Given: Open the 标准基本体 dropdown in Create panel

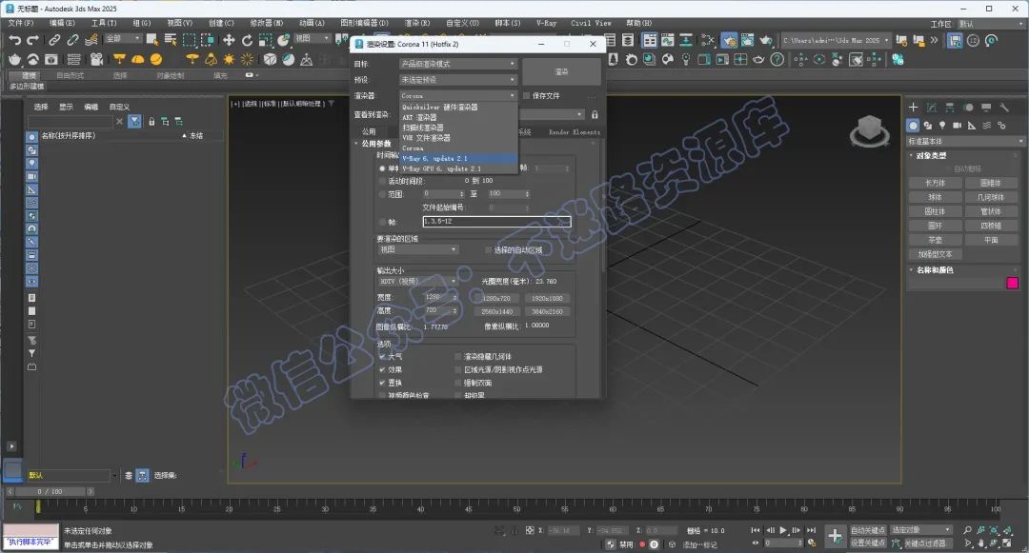Looking at the screenshot, I should pyautogui.click(x=964, y=142).
